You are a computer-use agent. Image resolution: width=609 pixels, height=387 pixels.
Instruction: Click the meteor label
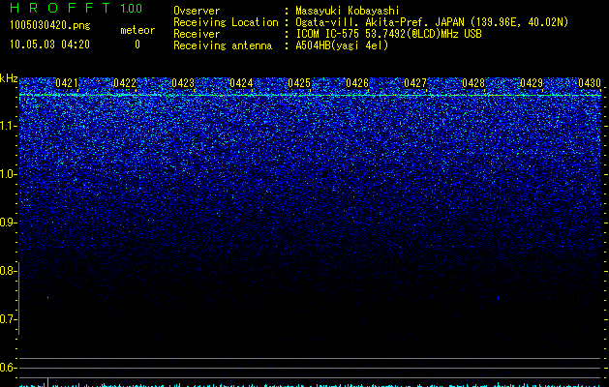click(137, 30)
